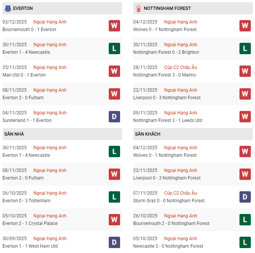Open the SÂN KHÁCH section header
The image size is (255, 253).
coord(147,134)
